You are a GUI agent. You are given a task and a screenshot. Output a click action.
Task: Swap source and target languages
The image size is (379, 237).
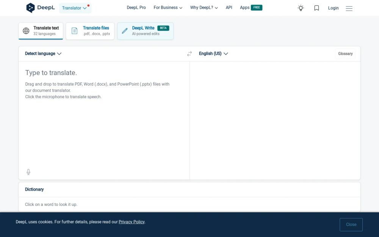[x=189, y=53]
